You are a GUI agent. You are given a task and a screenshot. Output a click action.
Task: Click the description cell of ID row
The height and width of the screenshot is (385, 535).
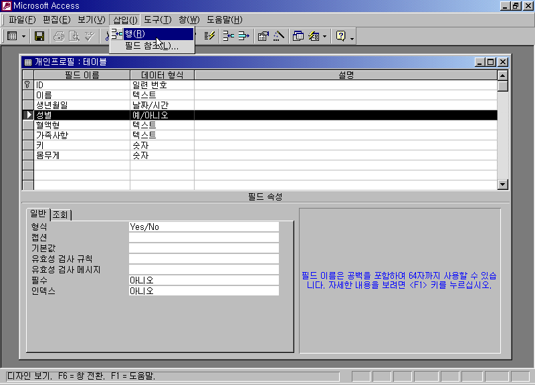346,85
